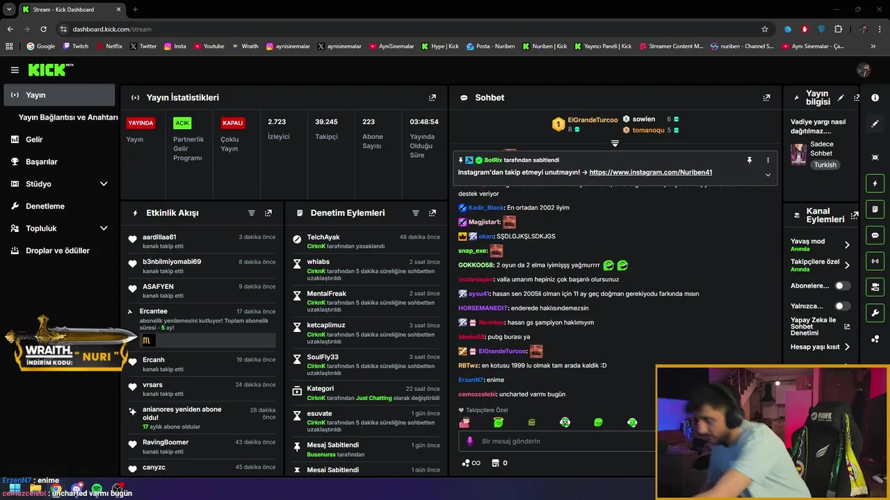Open a new browser tab
Viewport: 890px width, 500px height.
point(135,10)
